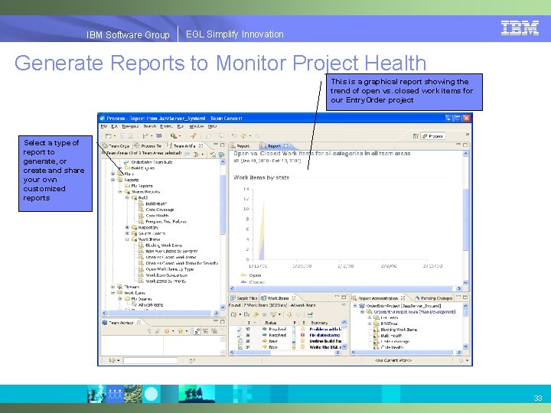
Task: Select the Code Coverage report in Team Artifacts
Action: point(160,210)
